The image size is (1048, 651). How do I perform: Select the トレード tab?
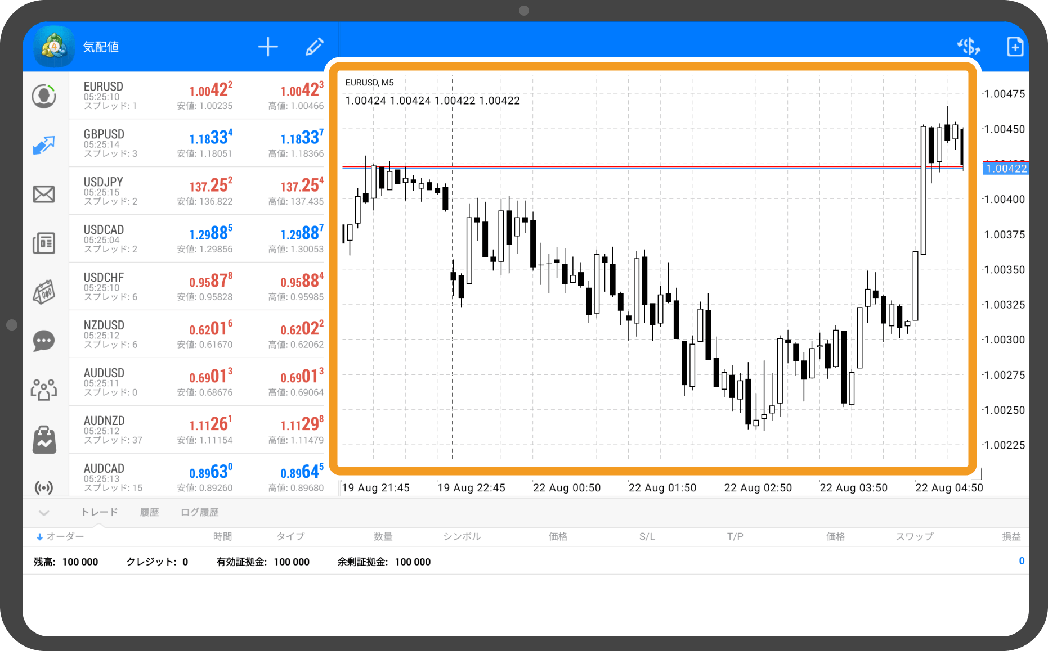click(100, 512)
